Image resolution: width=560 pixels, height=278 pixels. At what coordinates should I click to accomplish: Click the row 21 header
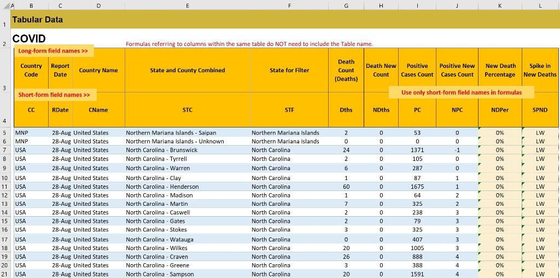click(x=4, y=274)
